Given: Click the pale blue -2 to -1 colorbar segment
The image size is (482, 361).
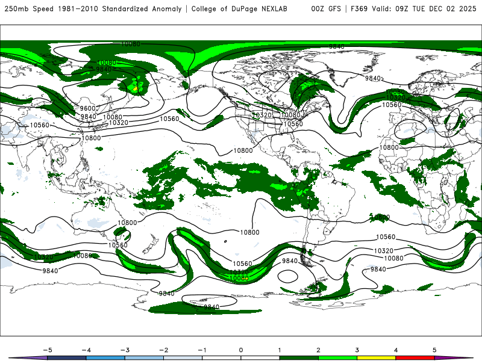Looking at the screenshot, I should coord(183,358).
